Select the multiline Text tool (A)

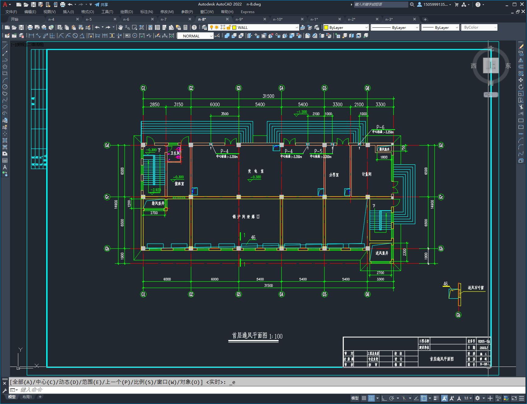click(5, 167)
